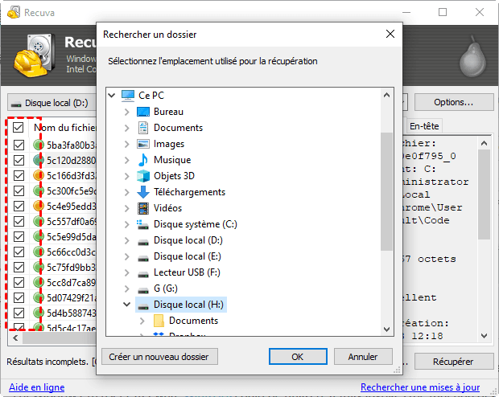The width and height of the screenshot is (499, 397).
Task: Select the Disque local (H:) drive icon
Action: [143, 306]
